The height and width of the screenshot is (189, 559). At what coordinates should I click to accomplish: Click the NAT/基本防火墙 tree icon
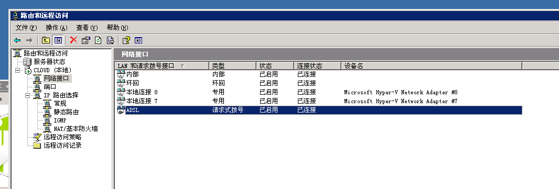pyautogui.click(x=47, y=129)
